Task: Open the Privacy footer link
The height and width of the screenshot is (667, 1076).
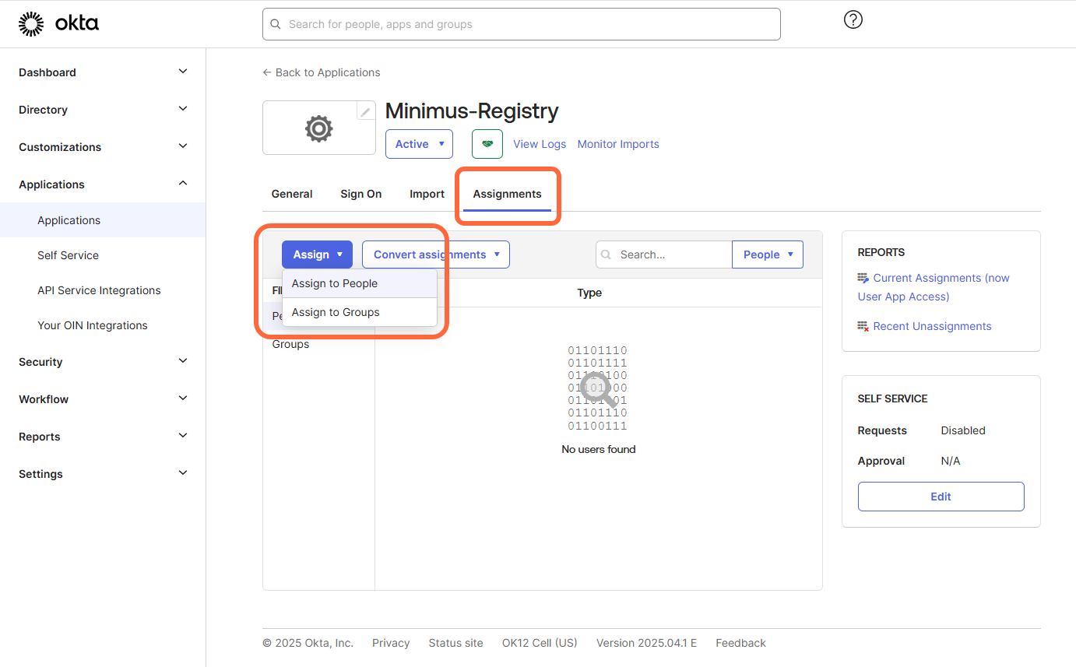Action: [391, 643]
